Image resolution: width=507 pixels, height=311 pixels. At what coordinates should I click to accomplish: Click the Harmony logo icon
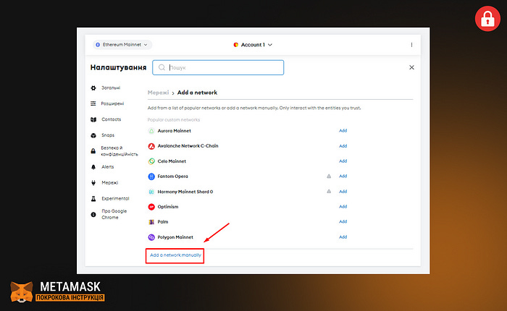tap(151, 192)
